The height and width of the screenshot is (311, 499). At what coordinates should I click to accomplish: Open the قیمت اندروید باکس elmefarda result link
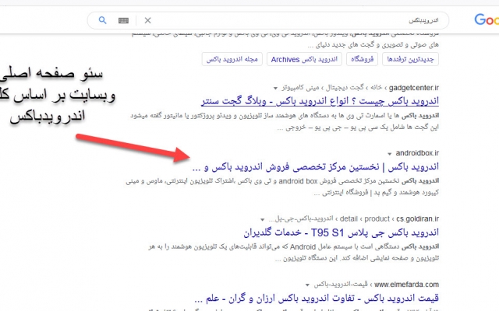point(317,299)
